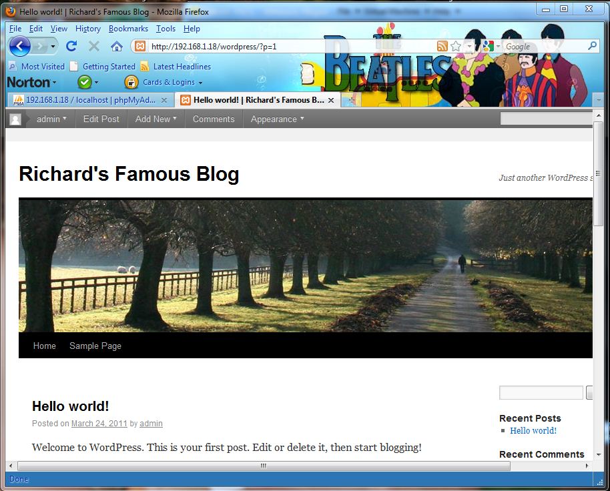This screenshot has height=491, width=610.
Task: Click the sidebar blog search field
Action: (541, 393)
